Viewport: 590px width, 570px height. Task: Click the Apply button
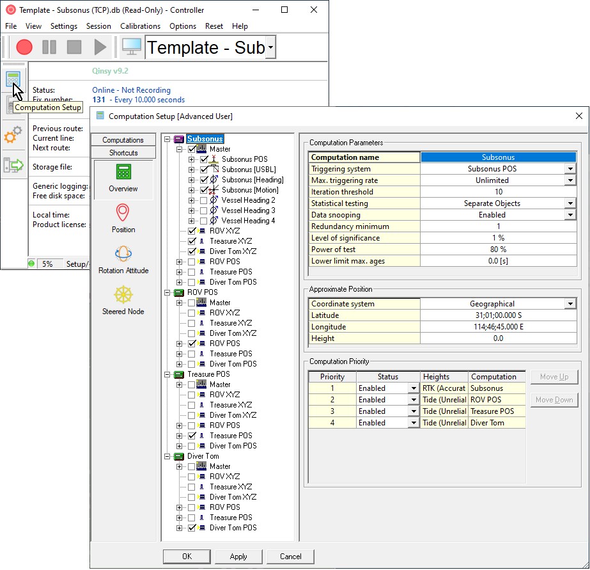238,557
